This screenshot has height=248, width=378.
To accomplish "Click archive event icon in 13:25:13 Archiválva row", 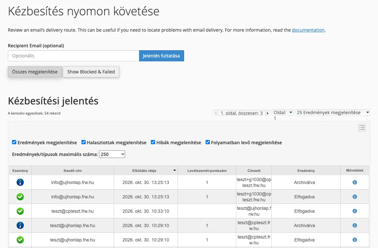I will (x=20, y=182).
